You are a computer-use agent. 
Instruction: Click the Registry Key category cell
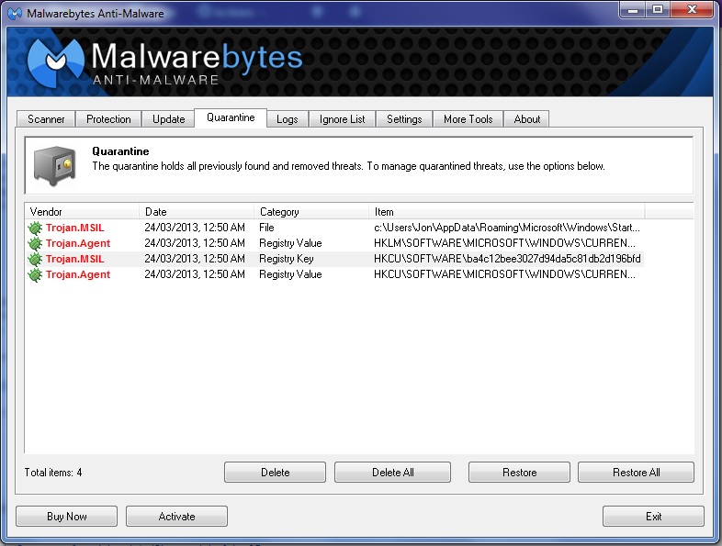(x=287, y=259)
